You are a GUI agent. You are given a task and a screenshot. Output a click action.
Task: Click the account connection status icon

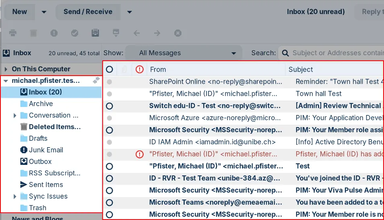pos(96,80)
